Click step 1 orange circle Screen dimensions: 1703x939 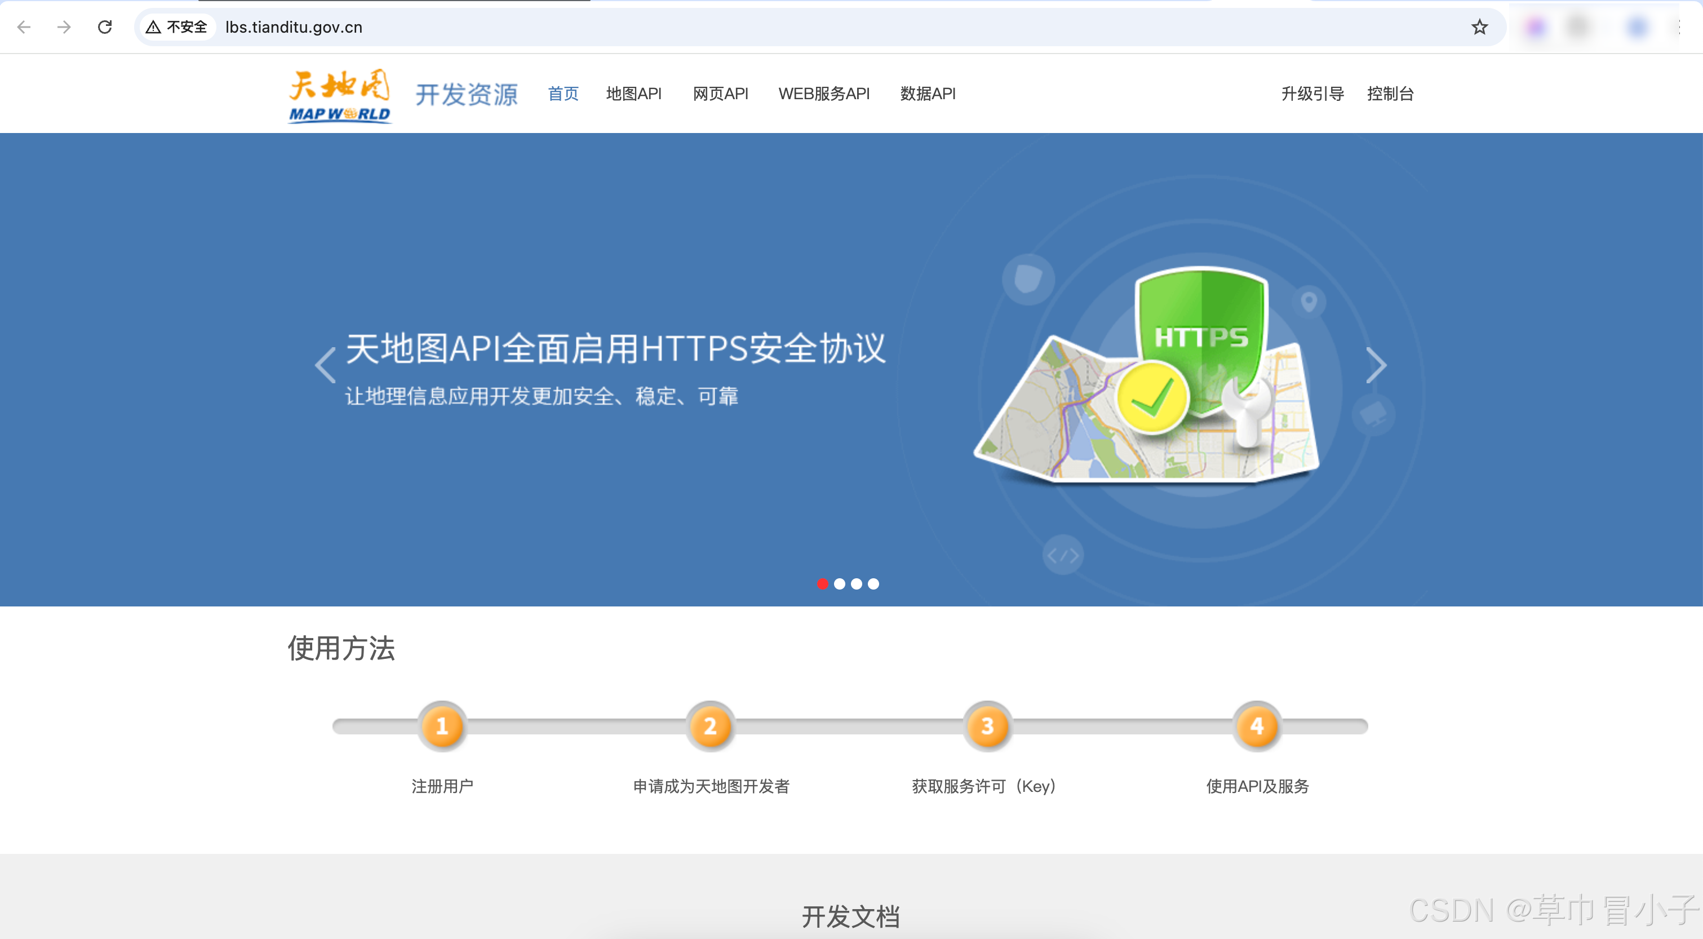(442, 726)
